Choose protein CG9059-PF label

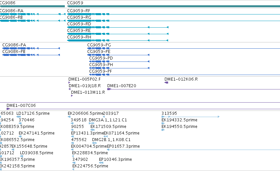click(101, 71)
